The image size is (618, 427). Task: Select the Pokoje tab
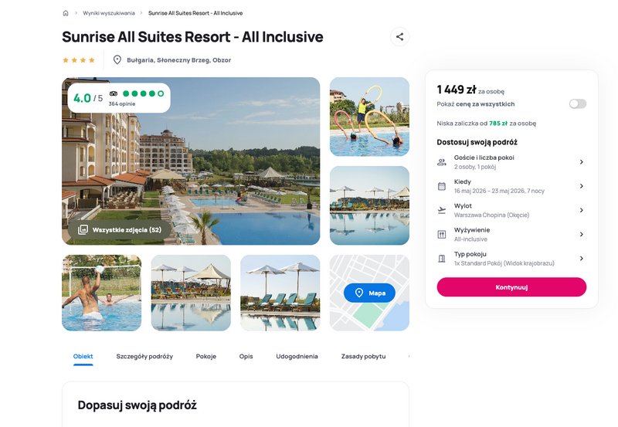click(x=206, y=357)
